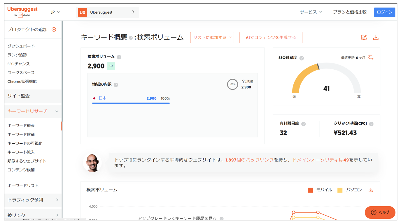
Task: Select キーワード流入 in sidebar
Action: 21,152
